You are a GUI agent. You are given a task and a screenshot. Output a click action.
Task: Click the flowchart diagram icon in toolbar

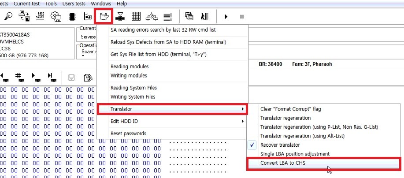[x=152, y=17]
